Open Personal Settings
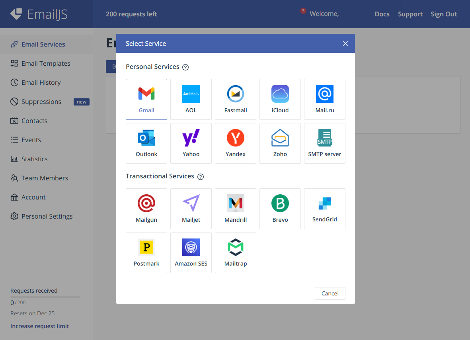Screen dimensions: 470x340 [47, 216]
